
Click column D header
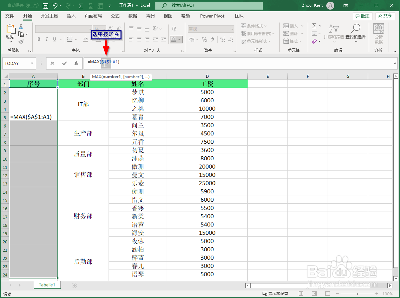point(207,76)
